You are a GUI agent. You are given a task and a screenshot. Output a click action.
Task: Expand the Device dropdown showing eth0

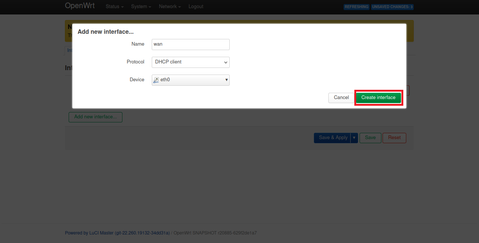[191, 80]
